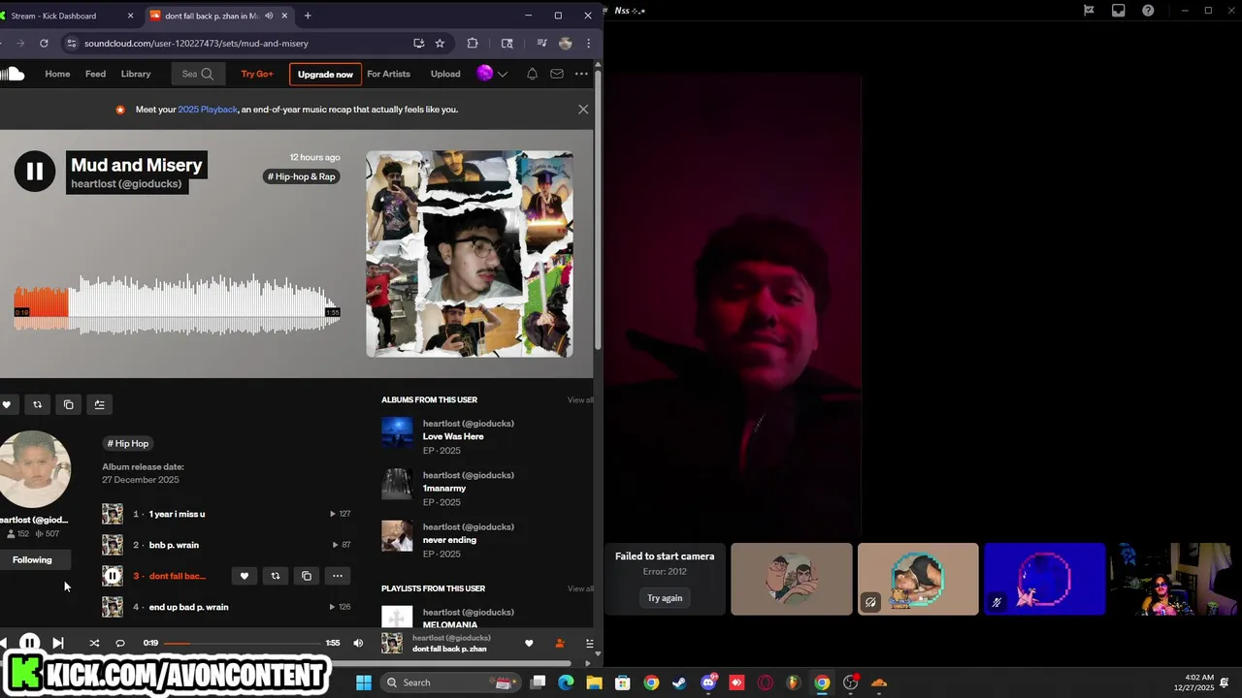Viewport: 1242px width, 698px height.
Task: Open the notifications bell in the SoundCloud header
Action: pyautogui.click(x=532, y=74)
